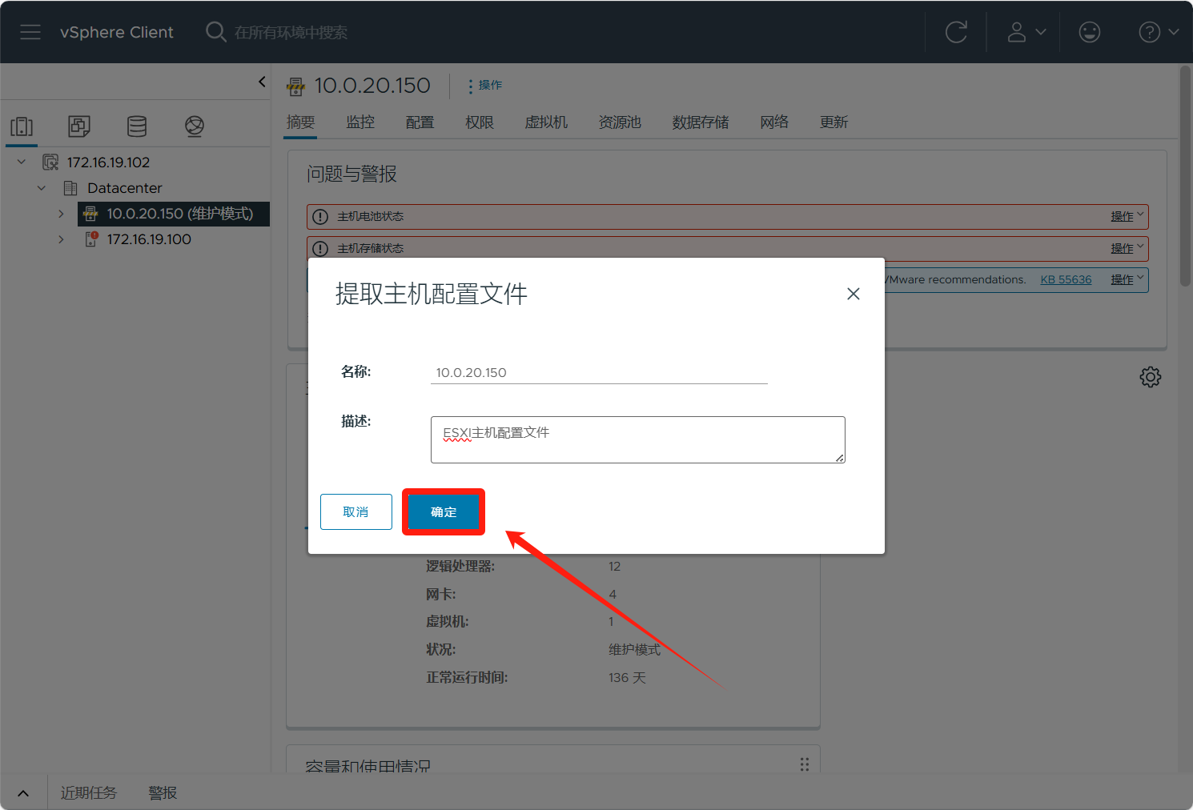The height and width of the screenshot is (810, 1193).
Task: Select the Storage view icon
Action: click(137, 126)
